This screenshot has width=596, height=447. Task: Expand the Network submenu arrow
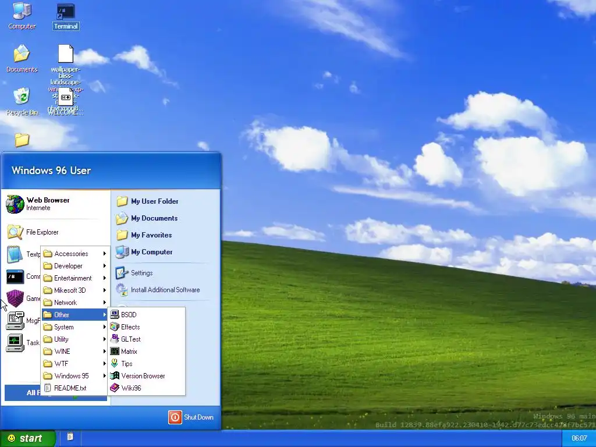[105, 302]
